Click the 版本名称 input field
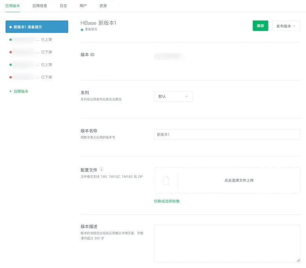Viewport: 306px width, 268px height. 227,135
